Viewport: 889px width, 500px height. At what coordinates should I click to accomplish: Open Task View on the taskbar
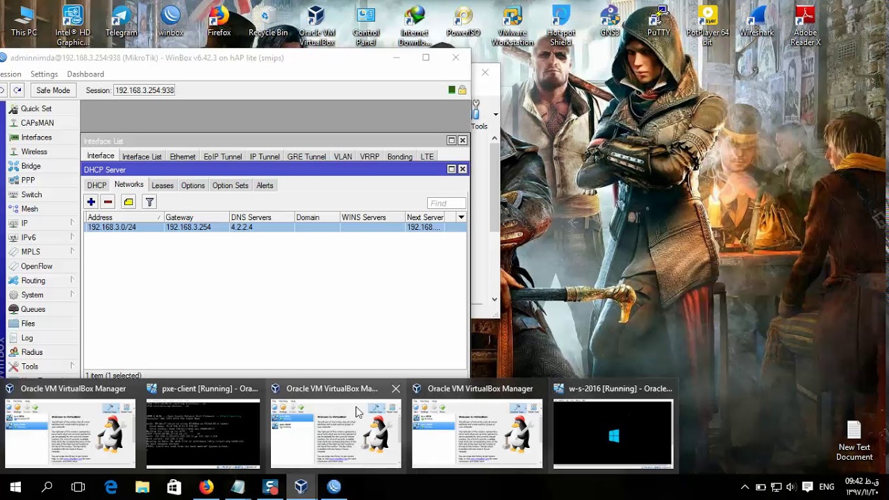78,487
